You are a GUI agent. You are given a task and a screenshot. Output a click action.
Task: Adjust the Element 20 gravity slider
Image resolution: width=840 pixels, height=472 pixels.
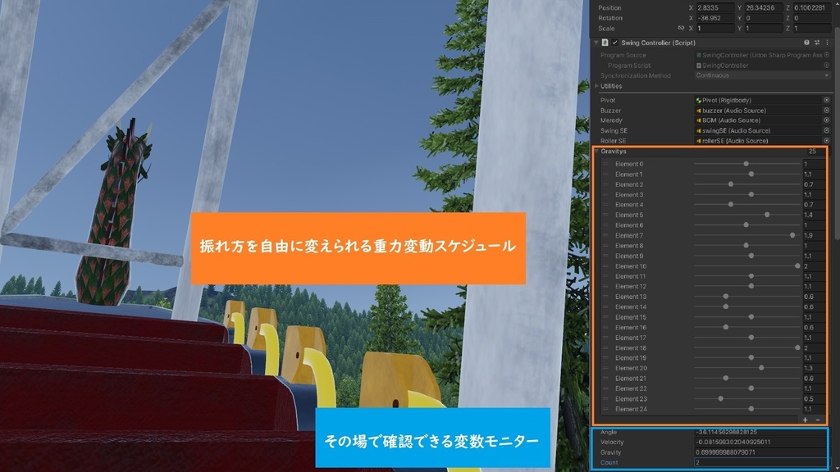(x=761, y=368)
